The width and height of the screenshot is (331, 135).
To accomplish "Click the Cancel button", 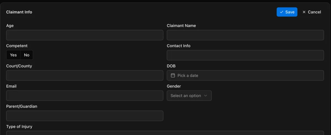I will coord(312,12).
